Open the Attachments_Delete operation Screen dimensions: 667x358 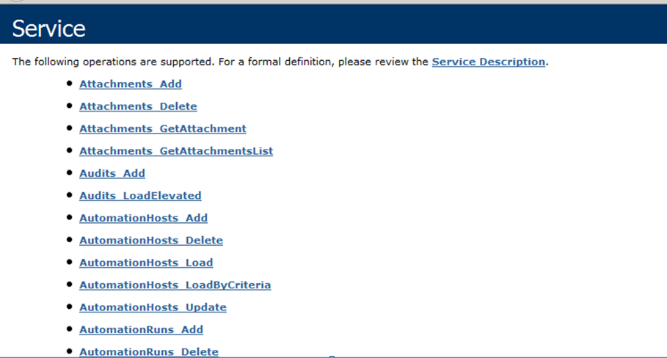tap(138, 106)
